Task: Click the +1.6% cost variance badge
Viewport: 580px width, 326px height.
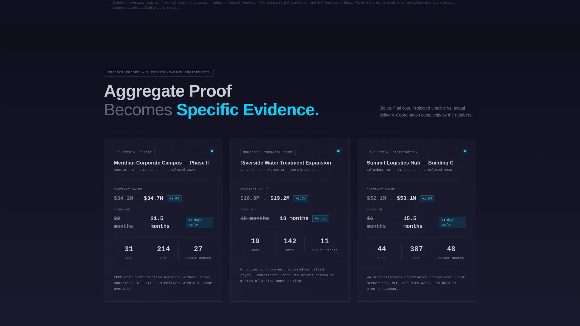Action: (x=301, y=199)
